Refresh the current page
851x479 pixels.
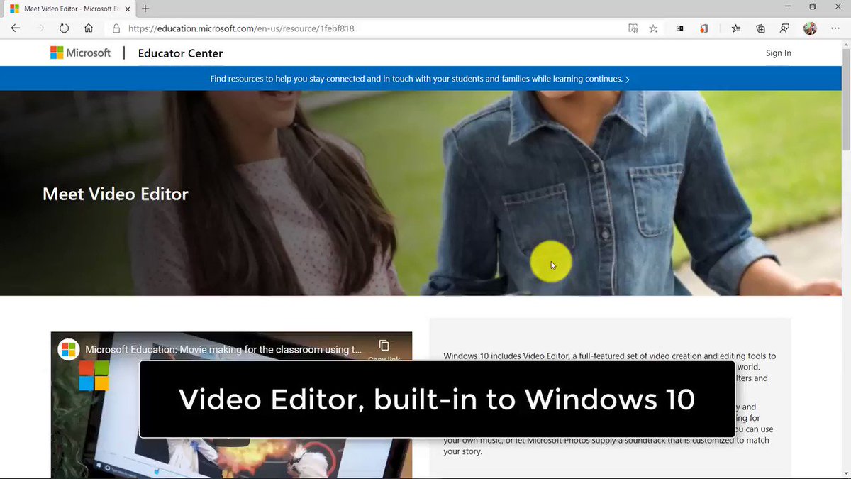(64, 28)
